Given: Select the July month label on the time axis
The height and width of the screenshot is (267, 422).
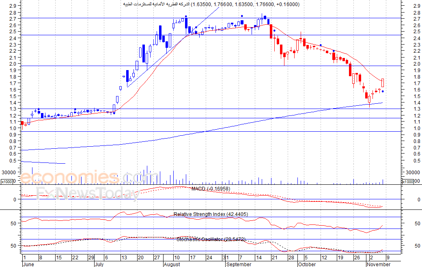Looking at the screenshot, I should (99, 264).
